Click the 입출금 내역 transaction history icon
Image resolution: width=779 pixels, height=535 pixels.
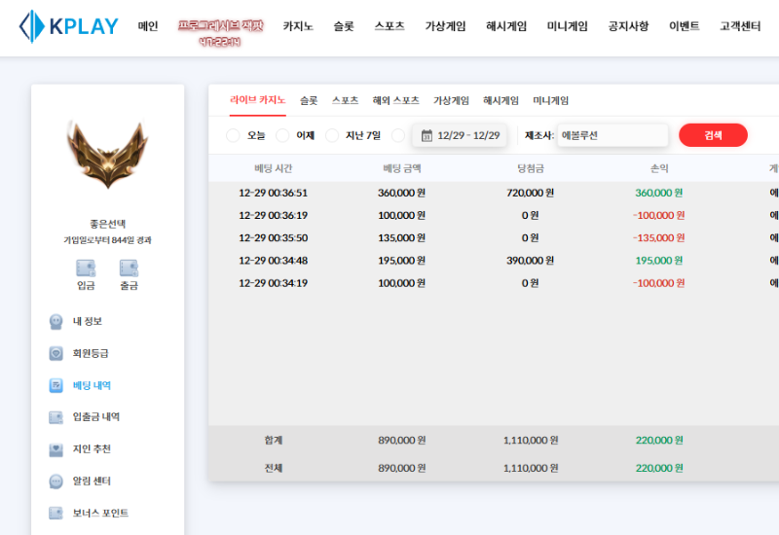tap(56, 417)
